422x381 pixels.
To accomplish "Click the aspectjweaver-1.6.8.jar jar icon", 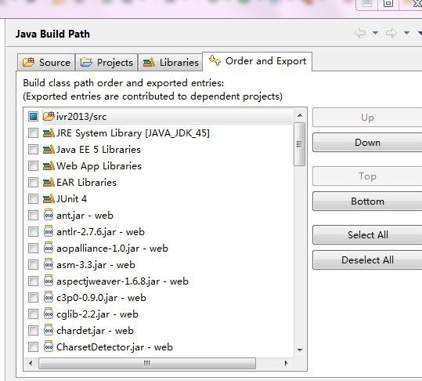I will (x=49, y=281).
